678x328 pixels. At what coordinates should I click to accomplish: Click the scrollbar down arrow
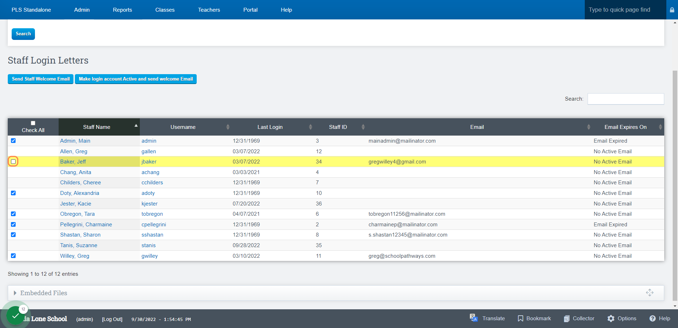[x=675, y=306]
